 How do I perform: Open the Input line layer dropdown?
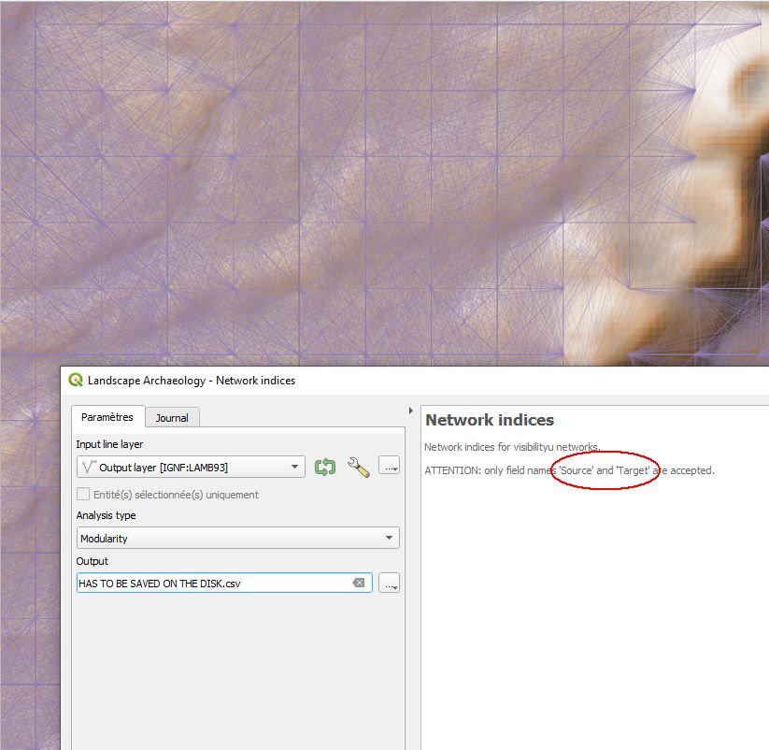point(191,467)
